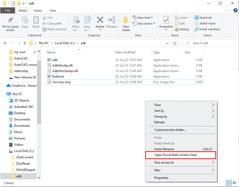
Task: Click the Quick Access Properties checkmark in title bar
Action: [x=13, y=3]
